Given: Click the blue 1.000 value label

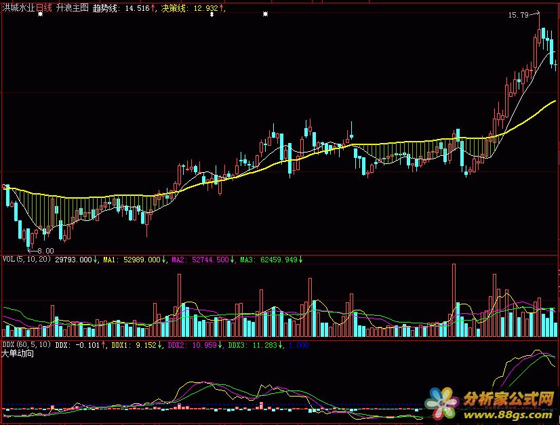Looking at the screenshot, I should [298, 345].
